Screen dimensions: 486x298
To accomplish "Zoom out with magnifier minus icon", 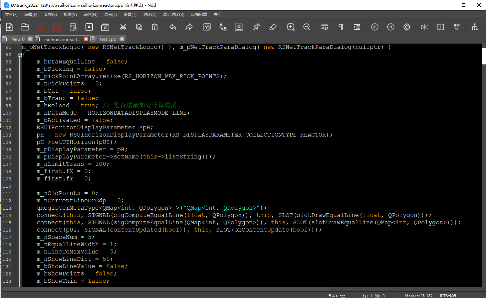I will tap(307, 27).
